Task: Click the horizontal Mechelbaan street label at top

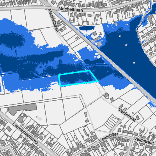Action: pos(71,9)
